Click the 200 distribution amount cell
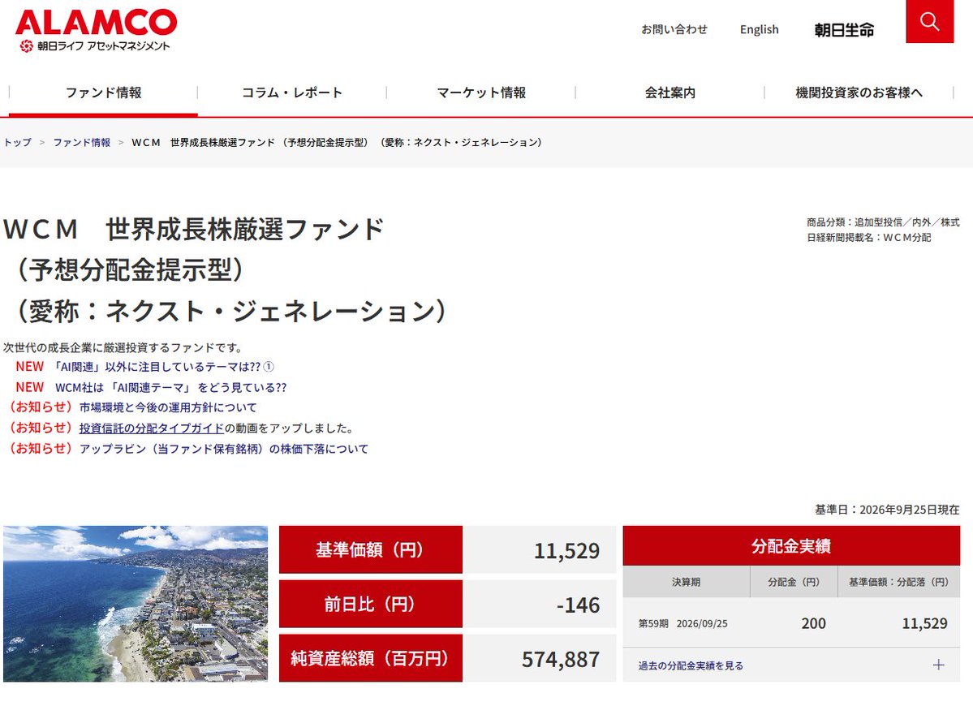973x706 pixels. 813,623
